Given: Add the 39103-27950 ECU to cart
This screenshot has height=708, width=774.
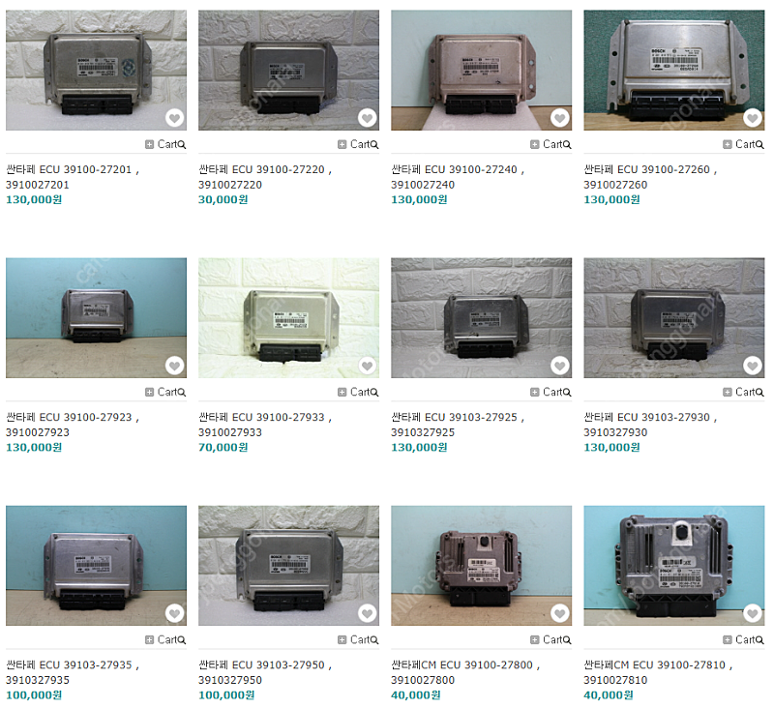Looking at the screenshot, I should [x=353, y=639].
